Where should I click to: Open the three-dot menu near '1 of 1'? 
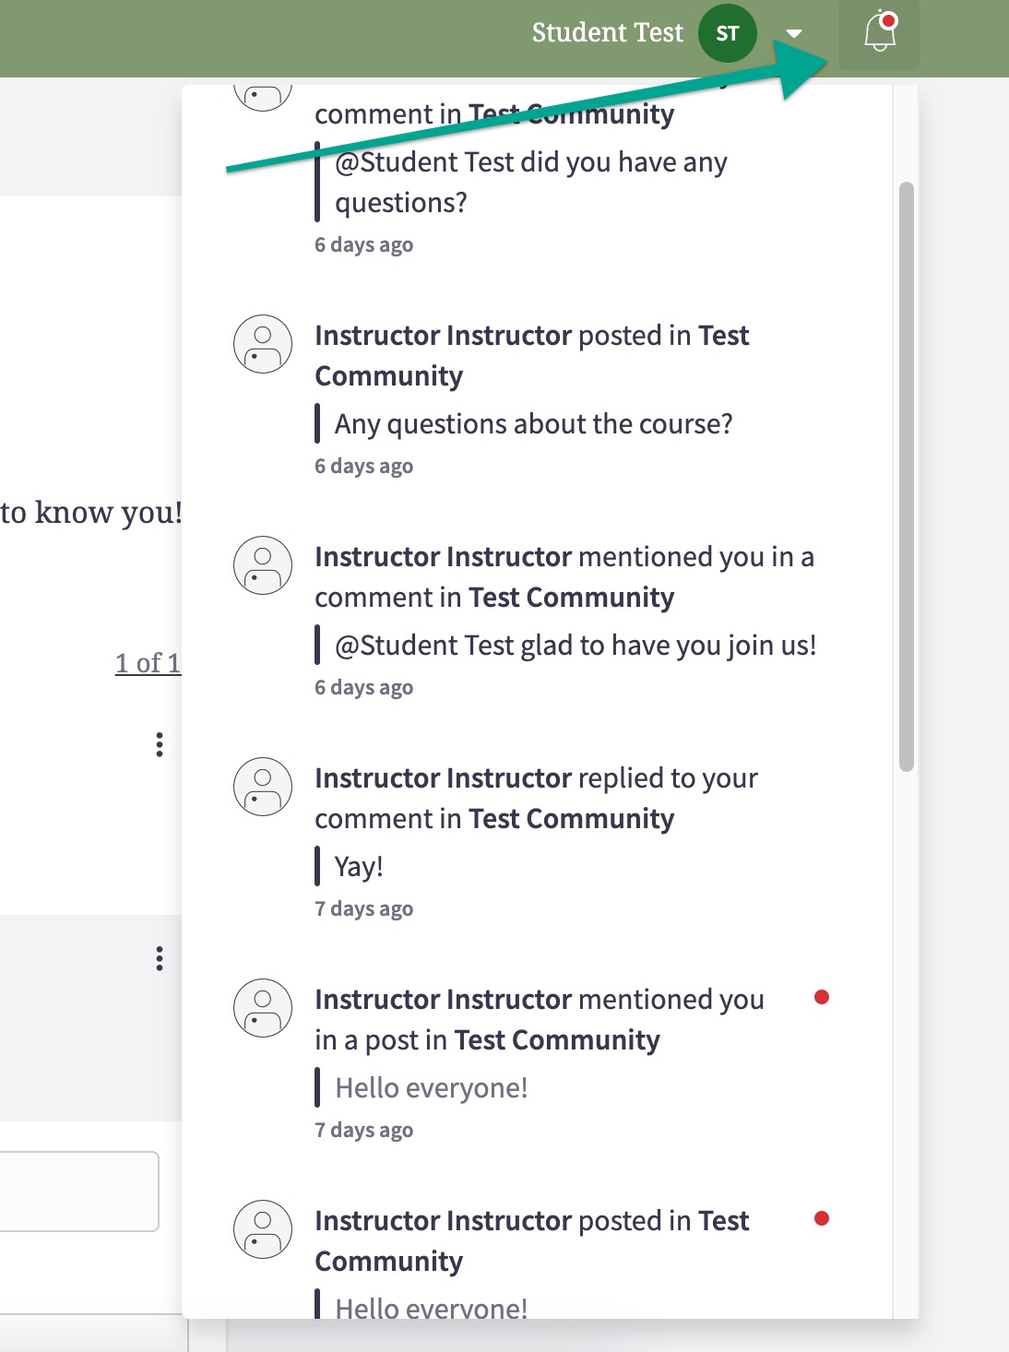(160, 743)
